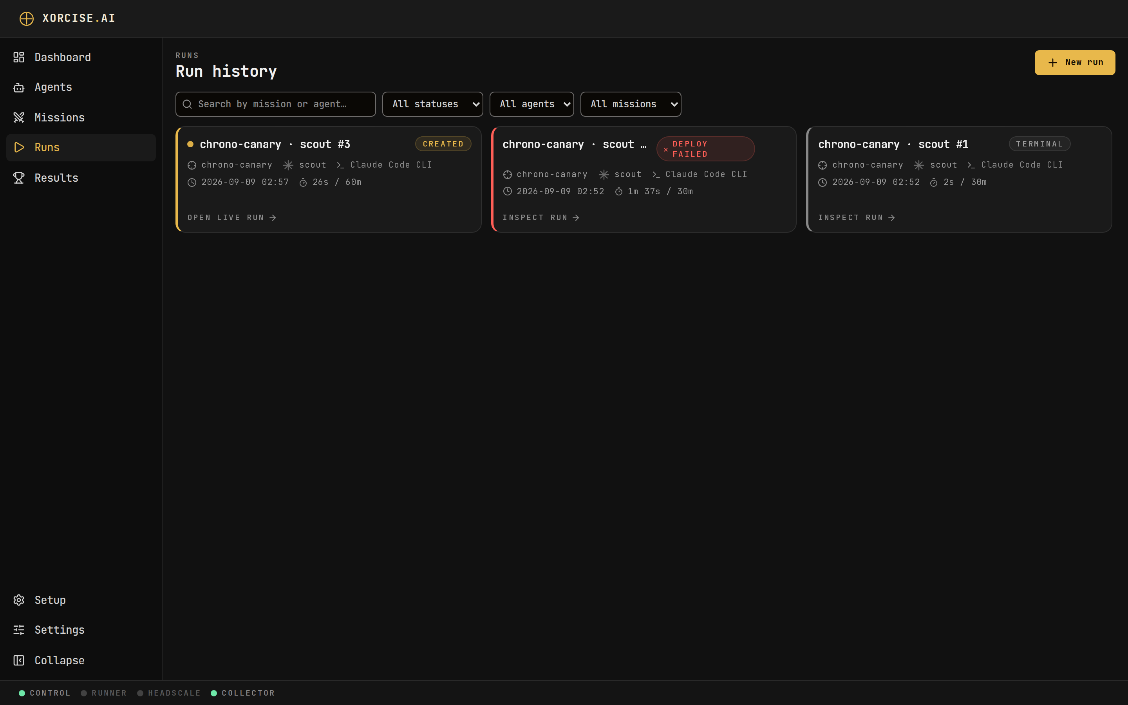1128x705 pixels.
Task: Go to Agents in the sidebar
Action: 81,87
